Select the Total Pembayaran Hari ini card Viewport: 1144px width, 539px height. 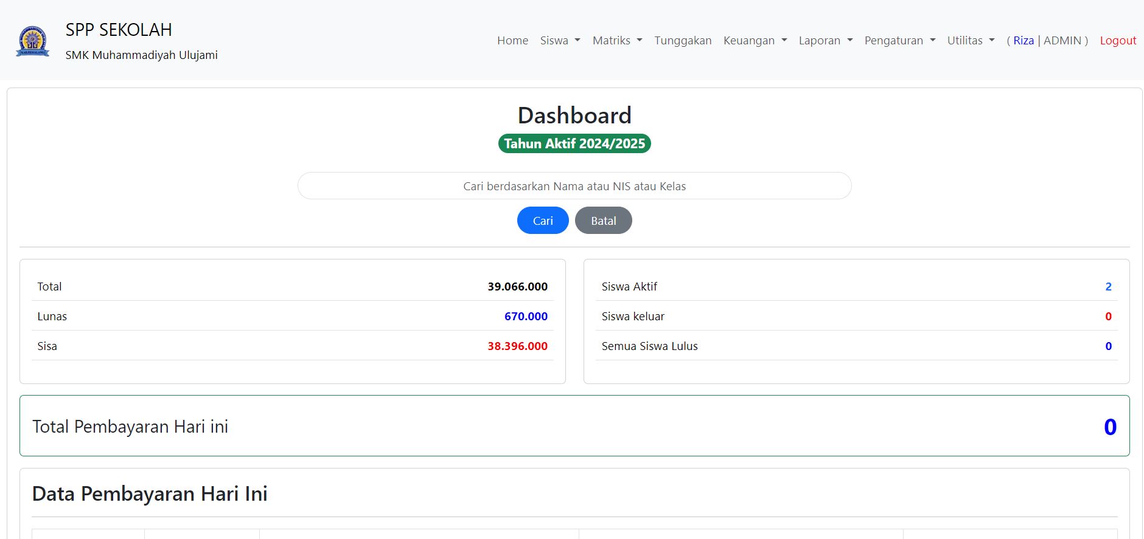click(574, 426)
